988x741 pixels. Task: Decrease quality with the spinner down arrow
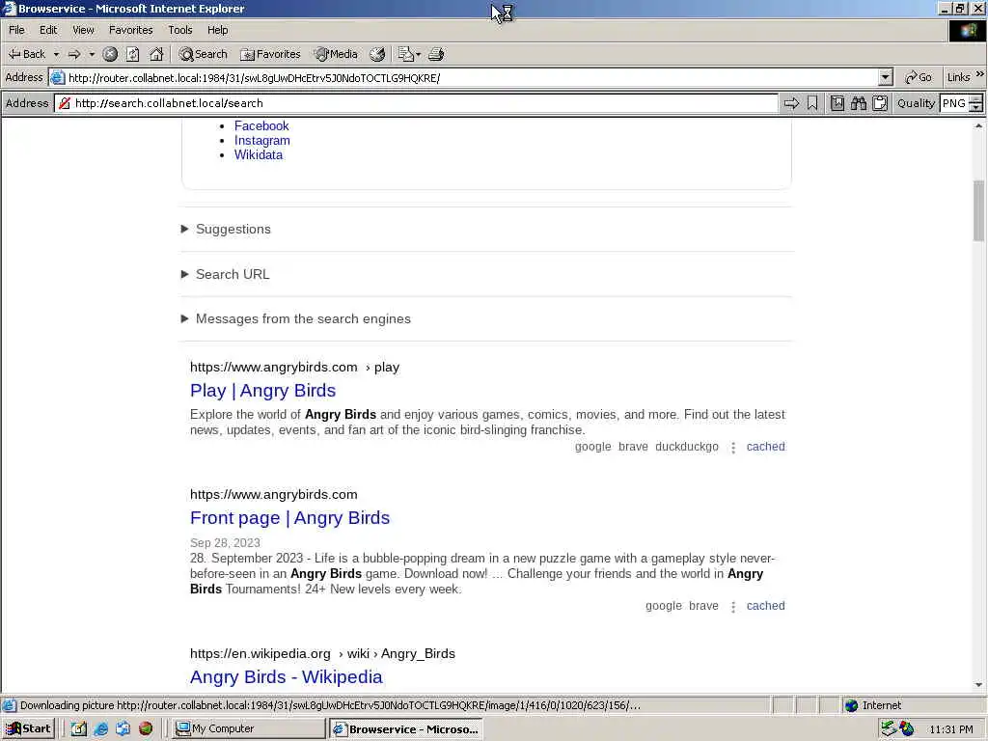coord(976,108)
